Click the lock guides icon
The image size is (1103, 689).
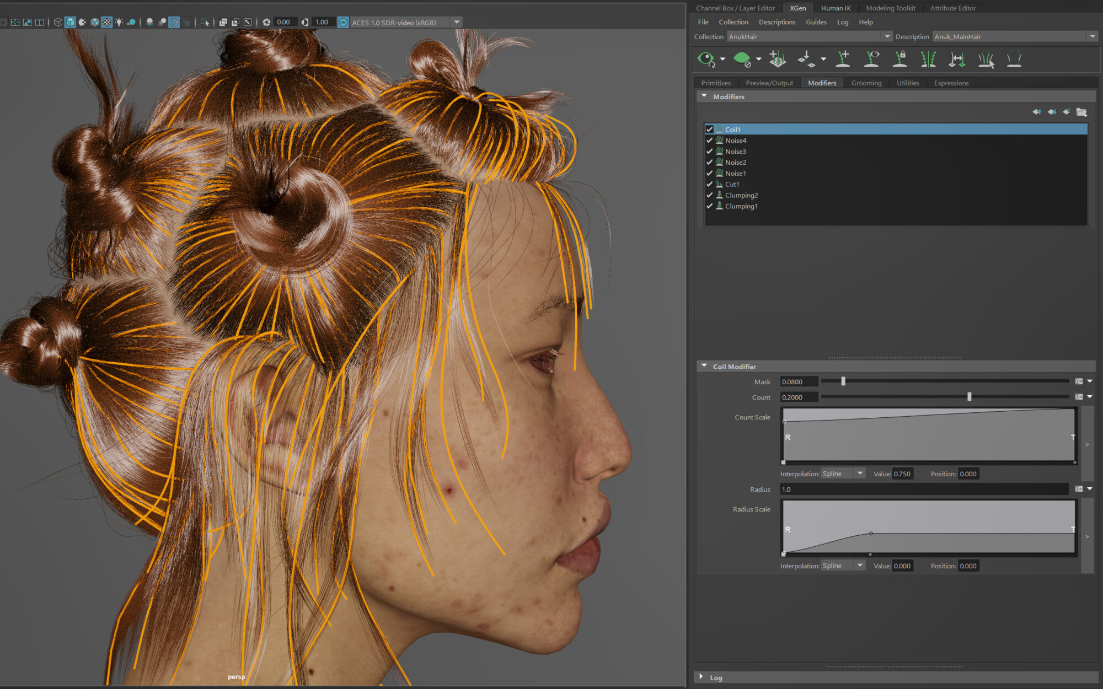[900, 59]
